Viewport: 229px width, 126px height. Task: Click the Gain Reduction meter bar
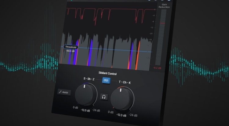[161, 37]
